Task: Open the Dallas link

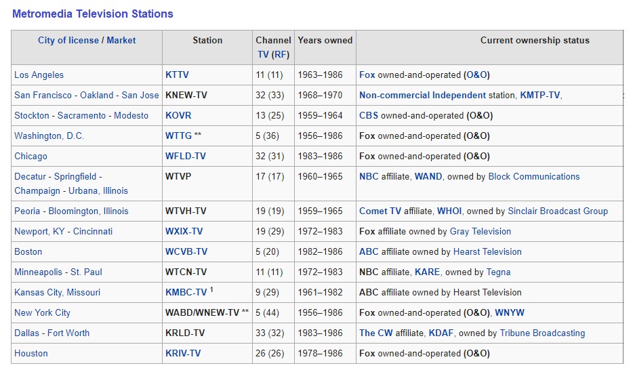Action: pyautogui.click(x=26, y=333)
